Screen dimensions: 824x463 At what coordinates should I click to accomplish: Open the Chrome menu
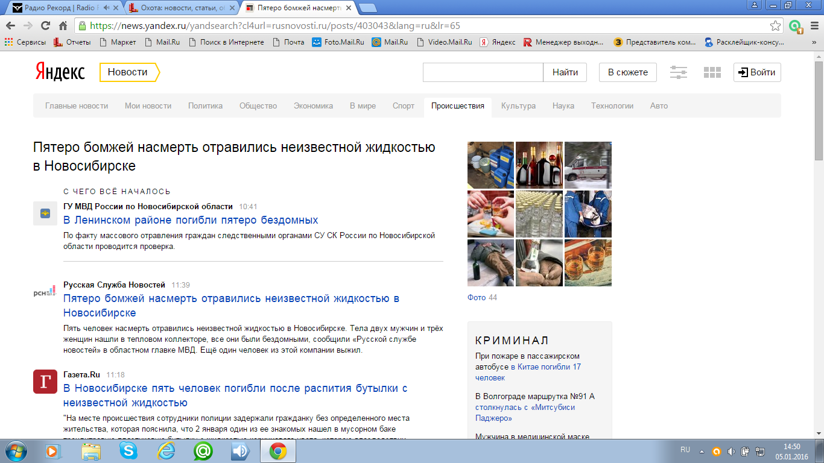812,26
